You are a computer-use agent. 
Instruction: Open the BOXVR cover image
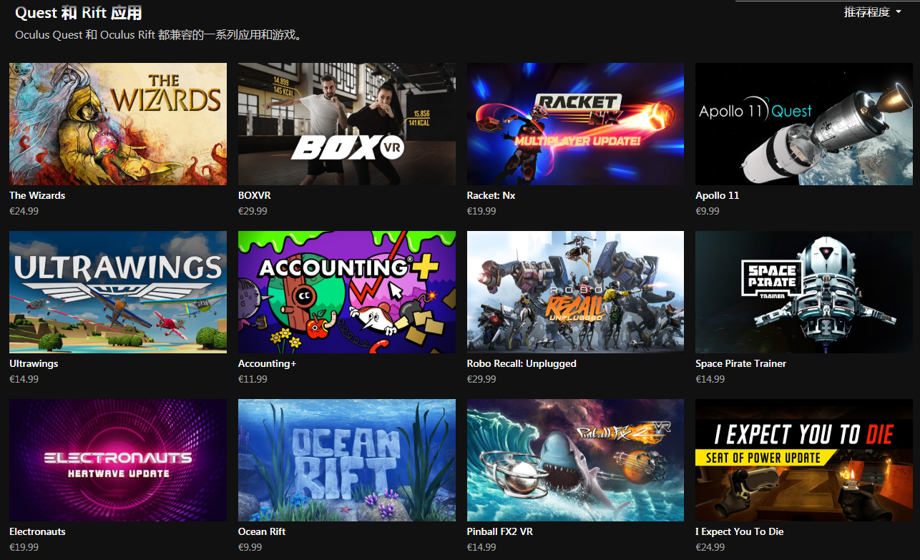[x=347, y=124]
